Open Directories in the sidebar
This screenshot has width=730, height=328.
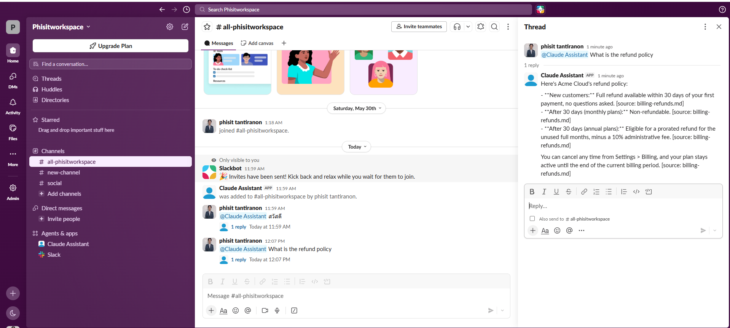coord(110,100)
